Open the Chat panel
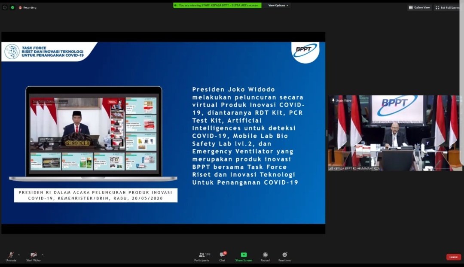The width and height of the screenshot is (464, 267). (222, 256)
